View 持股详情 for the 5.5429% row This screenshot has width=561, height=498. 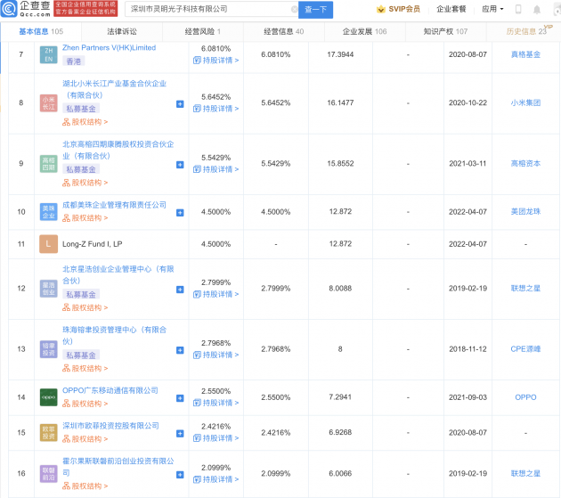(x=215, y=169)
